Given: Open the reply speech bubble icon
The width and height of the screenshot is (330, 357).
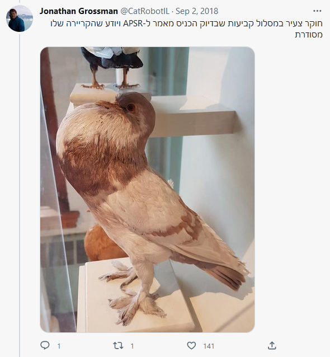Looking at the screenshot, I should coord(45,345).
